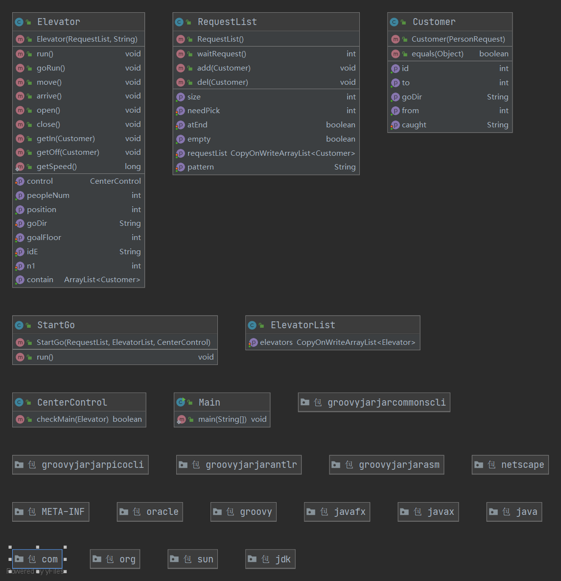The image size is (561, 581).
Task: Click the method icon next to checkMain(Elevator)
Action: coord(20,419)
